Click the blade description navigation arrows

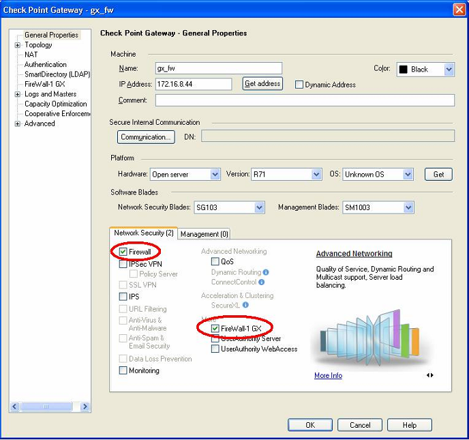pos(430,375)
